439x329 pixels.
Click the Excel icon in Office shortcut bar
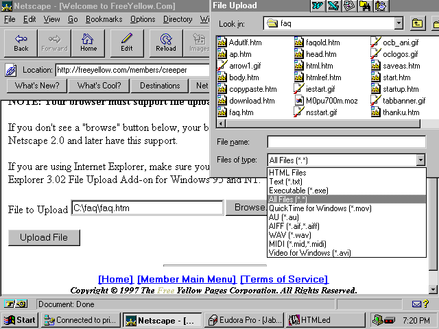pos(333,6)
